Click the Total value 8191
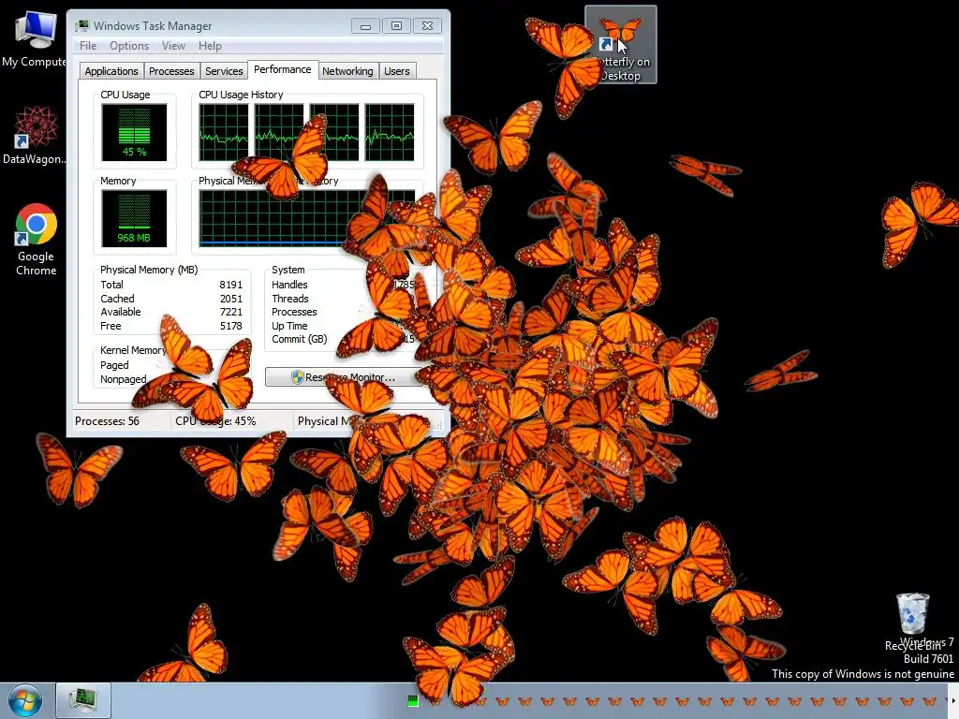 tap(231, 285)
